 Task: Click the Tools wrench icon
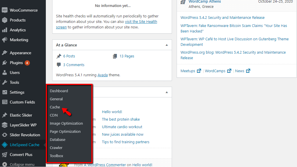tap(5, 82)
